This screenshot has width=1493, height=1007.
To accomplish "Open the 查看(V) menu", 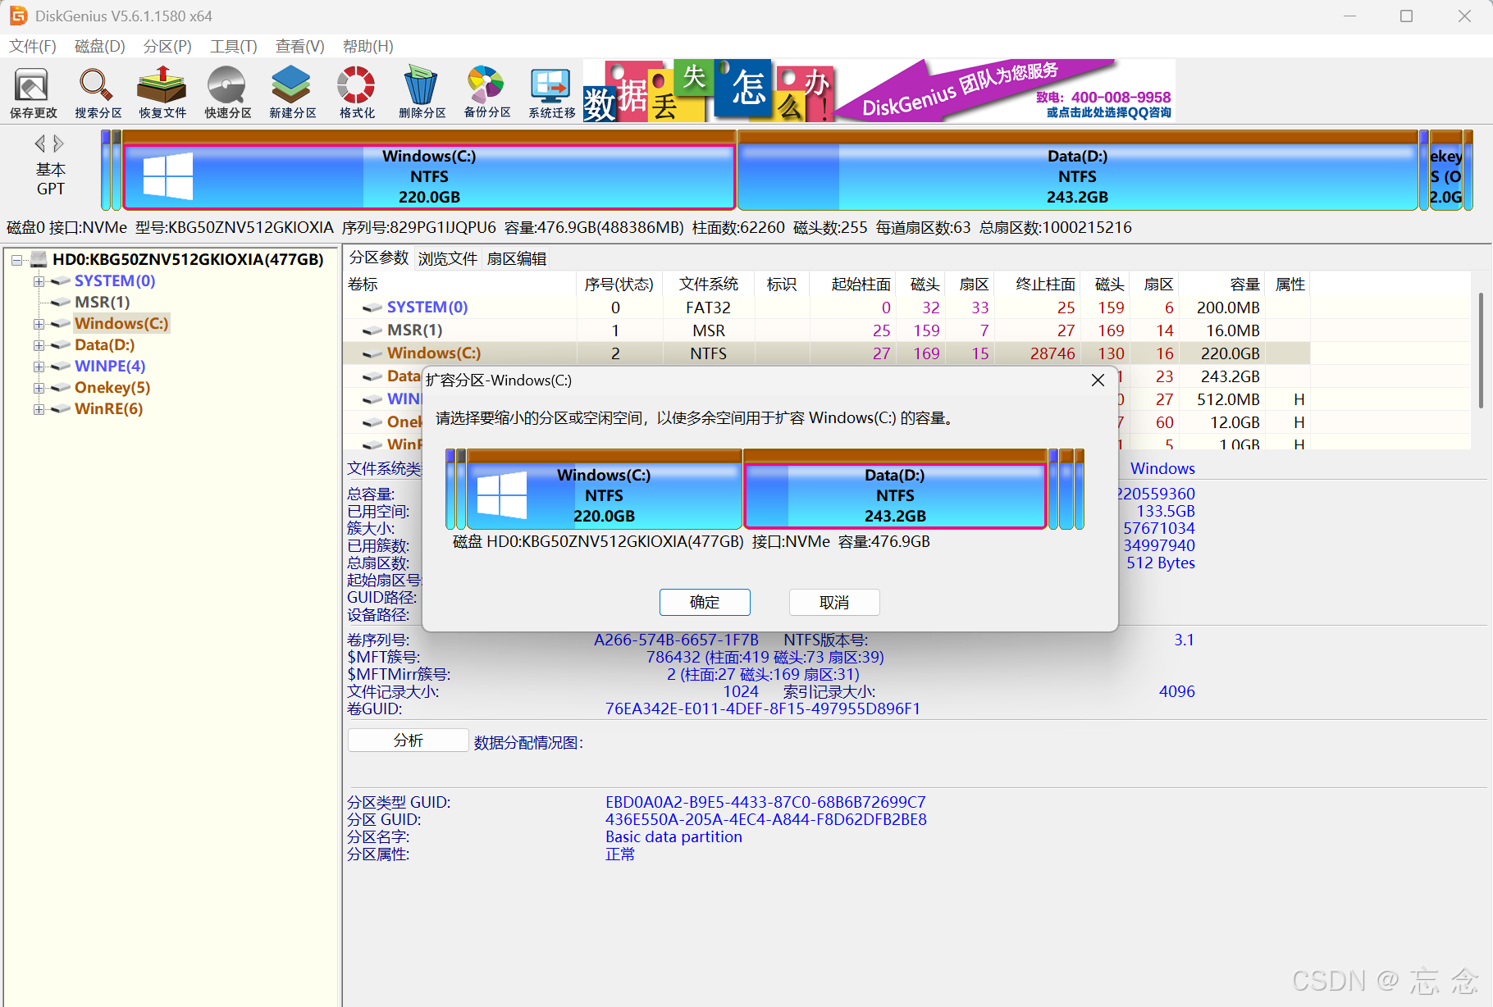I will (299, 46).
